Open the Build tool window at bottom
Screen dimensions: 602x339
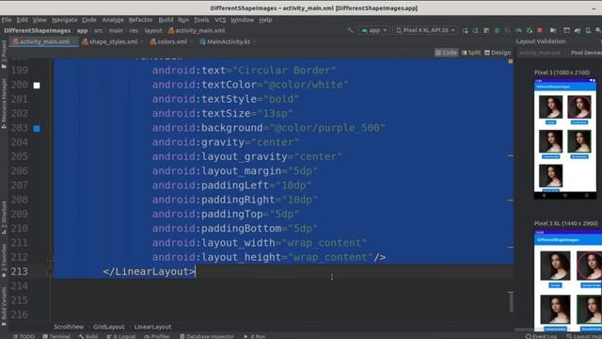pos(88,336)
